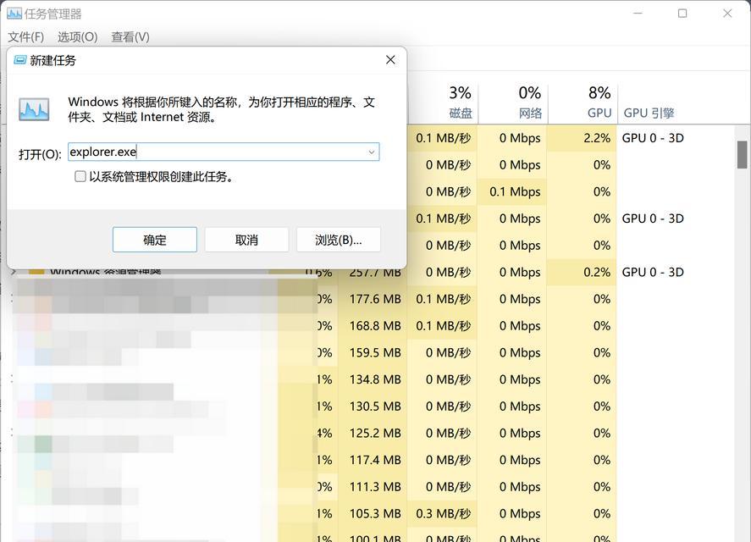
Task: Open the 查看(V) menu
Action: 130,37
